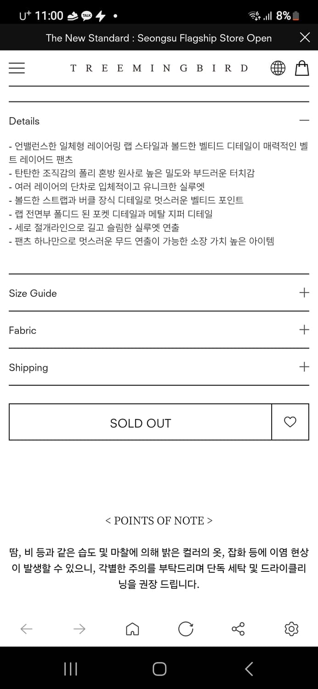Screen dimensions: 318x689
Task: Open Android recent apps
Action: coord(70,669)
